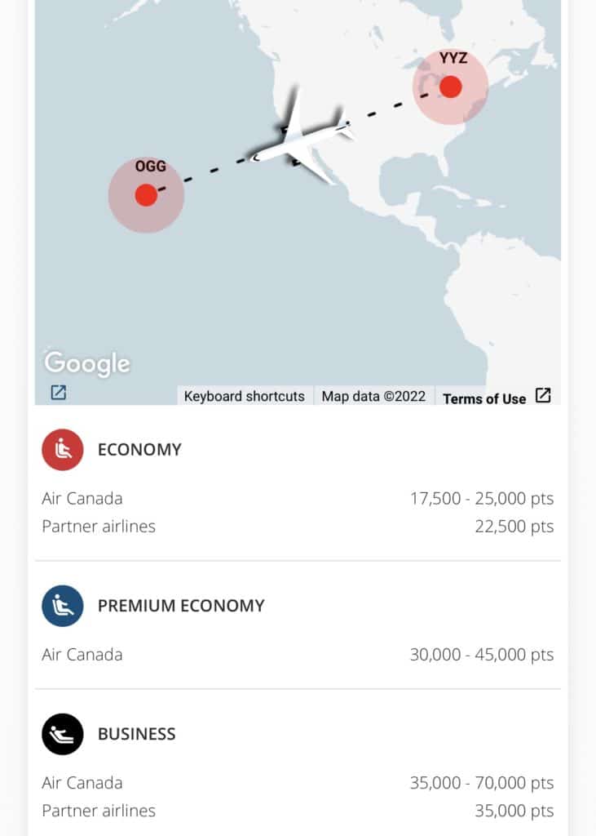The image size is (596, 836).
Task: Click Economy Partner airlines 22,500 pts row
Action: (514, 527)
